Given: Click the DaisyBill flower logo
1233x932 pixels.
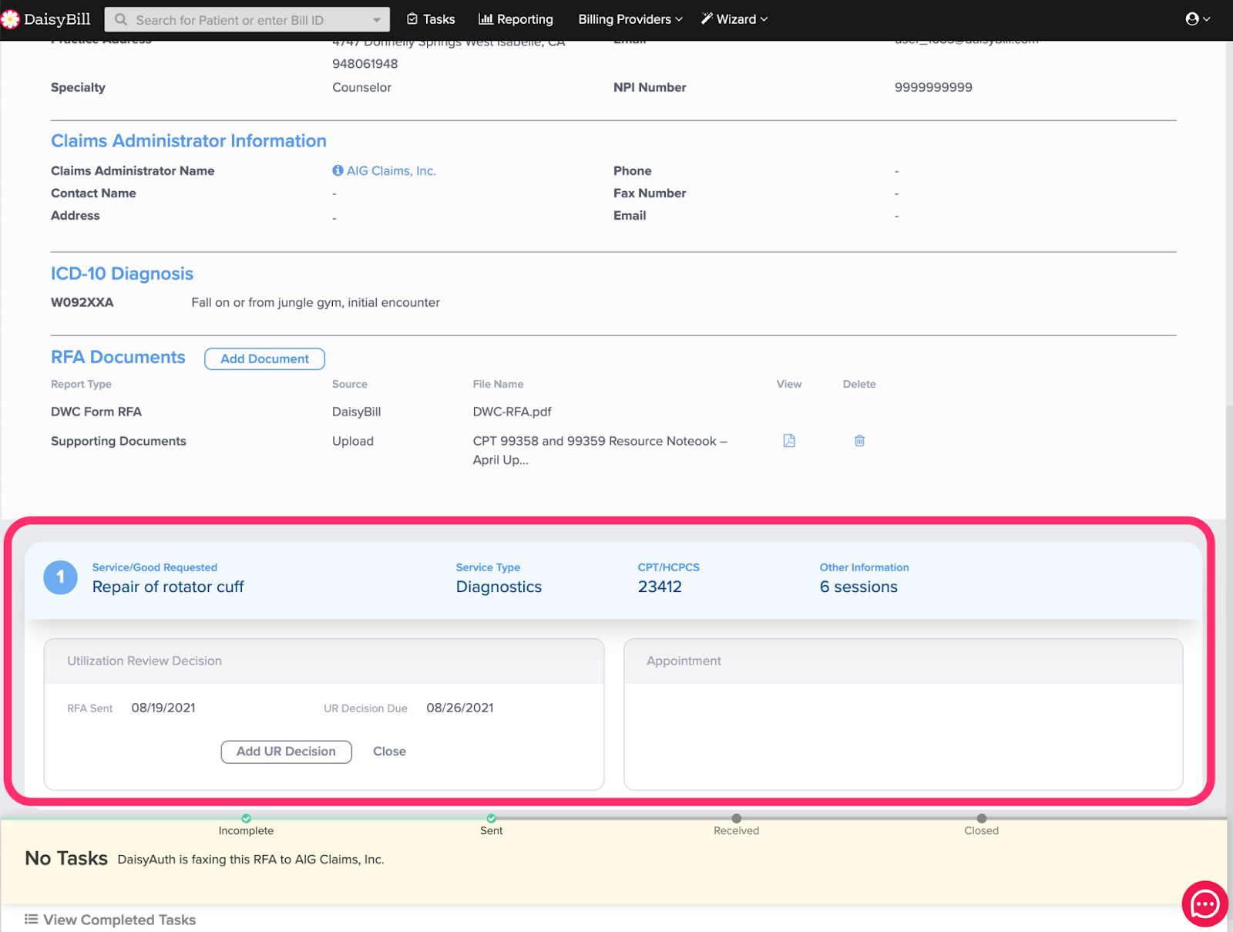Looking at the screenshot, I should [10, 19].
